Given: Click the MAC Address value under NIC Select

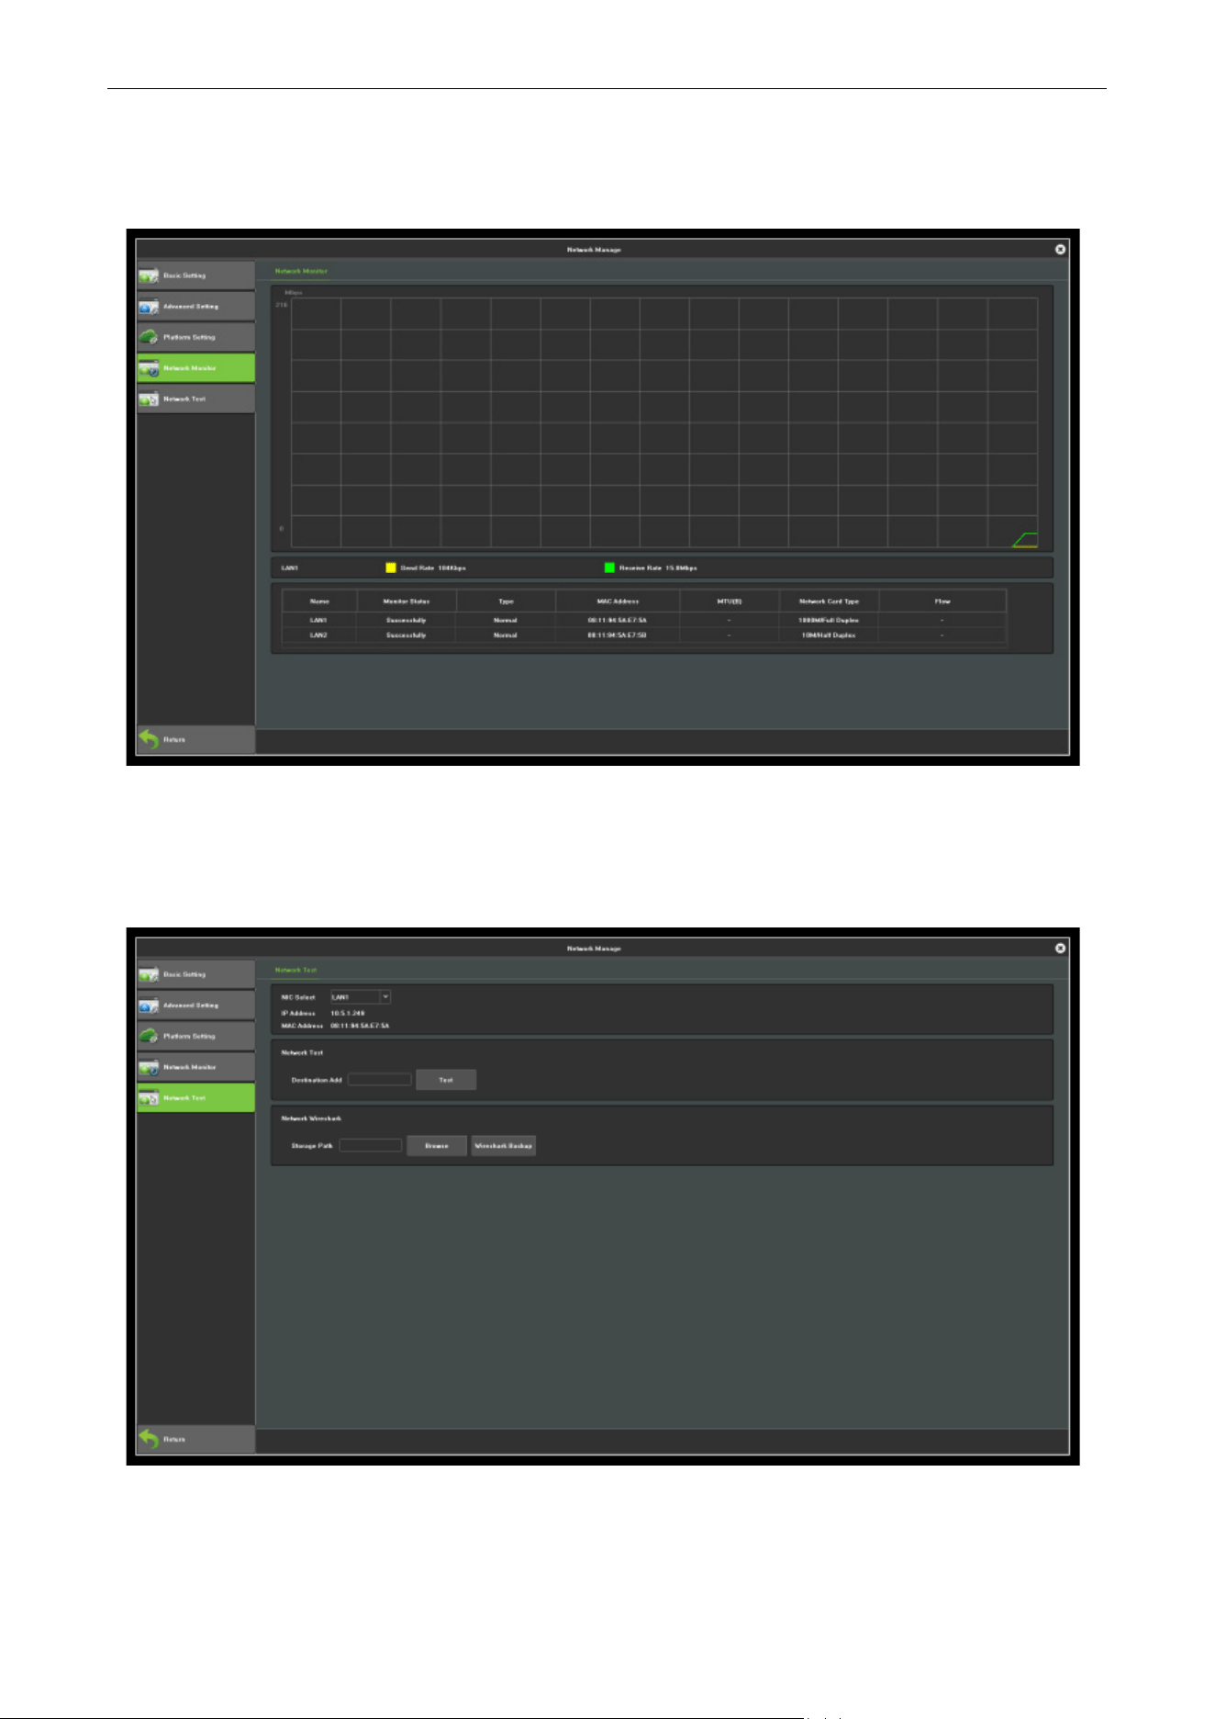Looking at the screenshot, I should tap(360, 1026).
